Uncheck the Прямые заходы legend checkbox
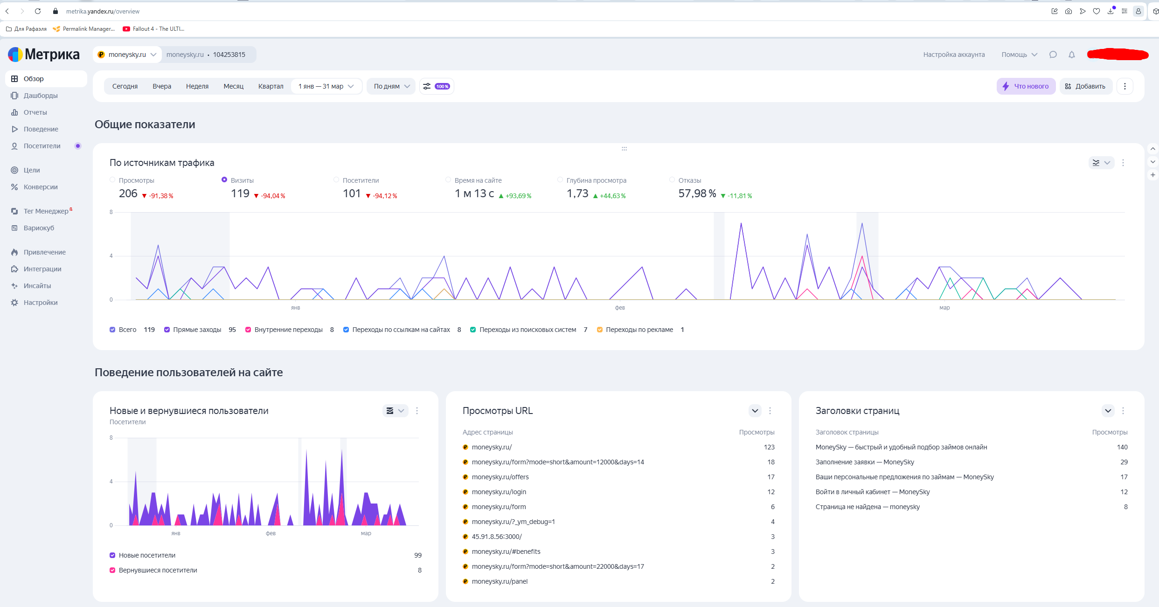The height and width of the screenshot is (607, 1159). 167,330
